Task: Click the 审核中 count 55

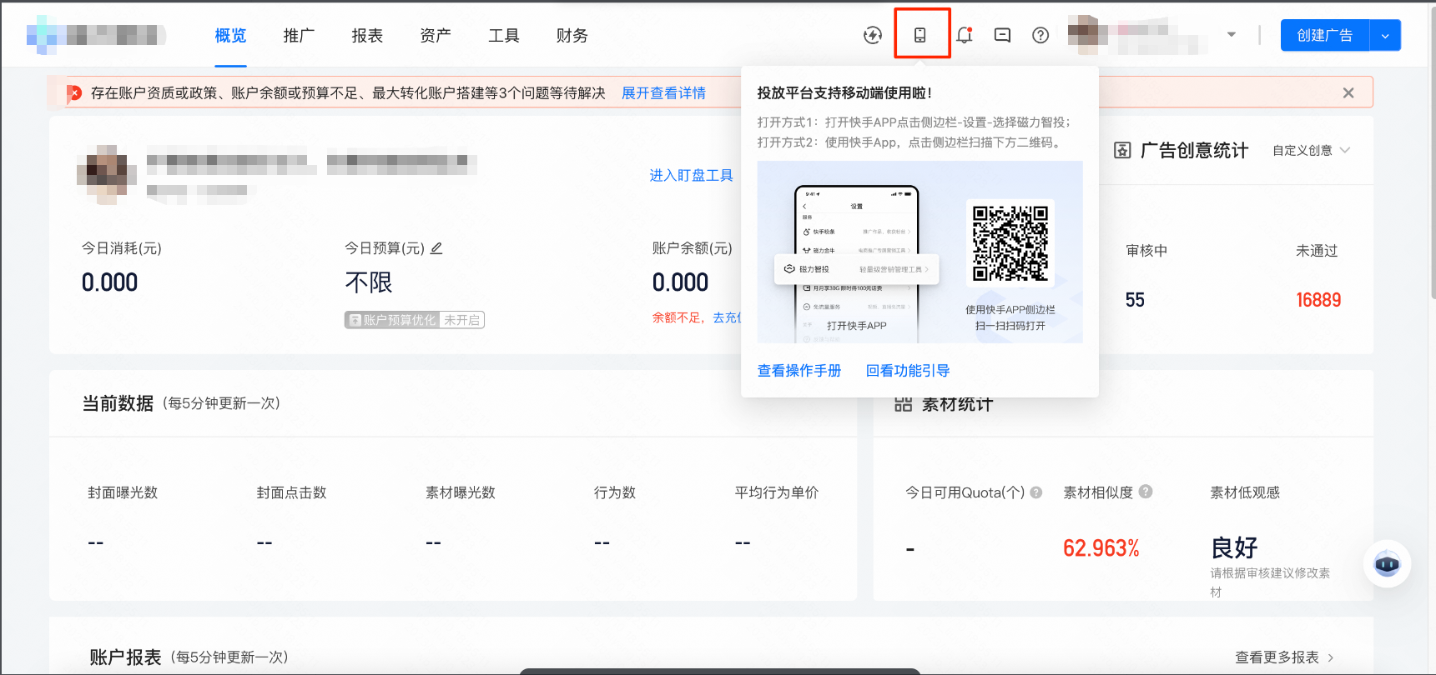Action: tap(1135, 300)
